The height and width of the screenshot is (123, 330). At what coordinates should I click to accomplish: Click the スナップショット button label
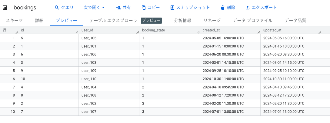[x=193, y=8]
